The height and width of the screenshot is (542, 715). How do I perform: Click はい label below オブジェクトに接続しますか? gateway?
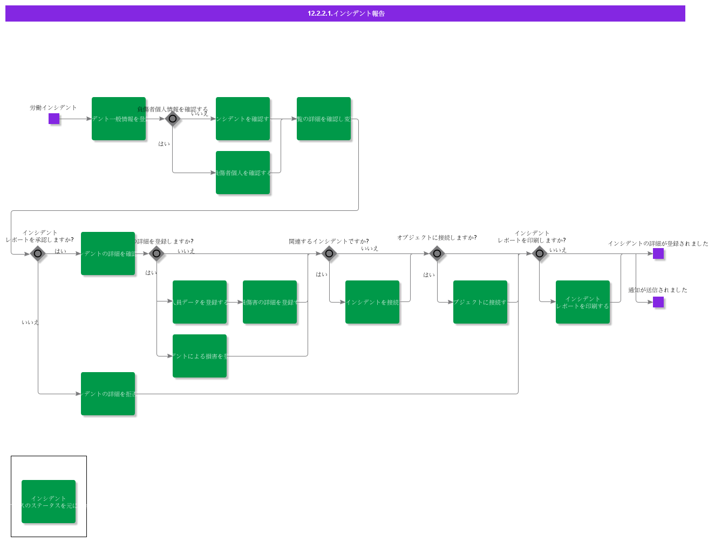429,275
